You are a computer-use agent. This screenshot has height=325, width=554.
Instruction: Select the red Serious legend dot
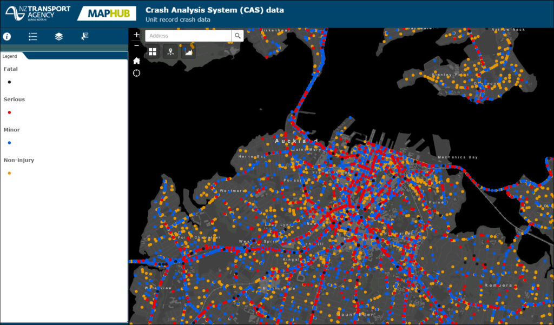9,112
